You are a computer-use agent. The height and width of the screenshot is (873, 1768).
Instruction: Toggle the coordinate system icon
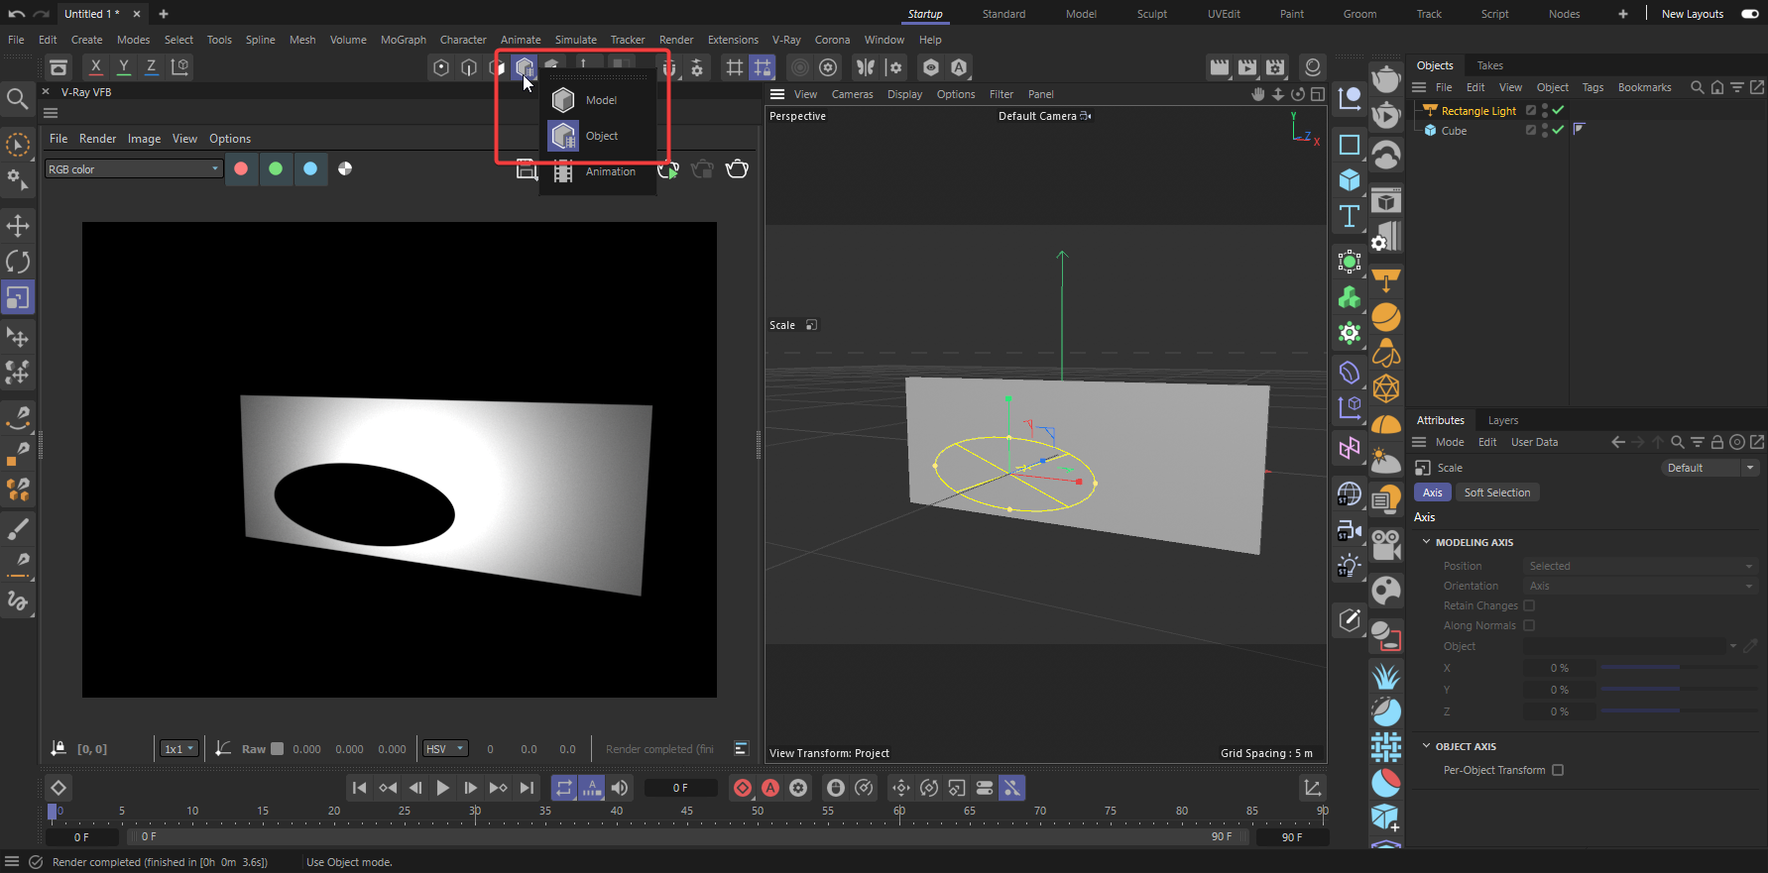(x=179, y=66)
